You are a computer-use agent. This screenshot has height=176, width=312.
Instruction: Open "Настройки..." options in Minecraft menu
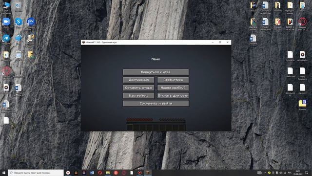click(x=138, y=96)
